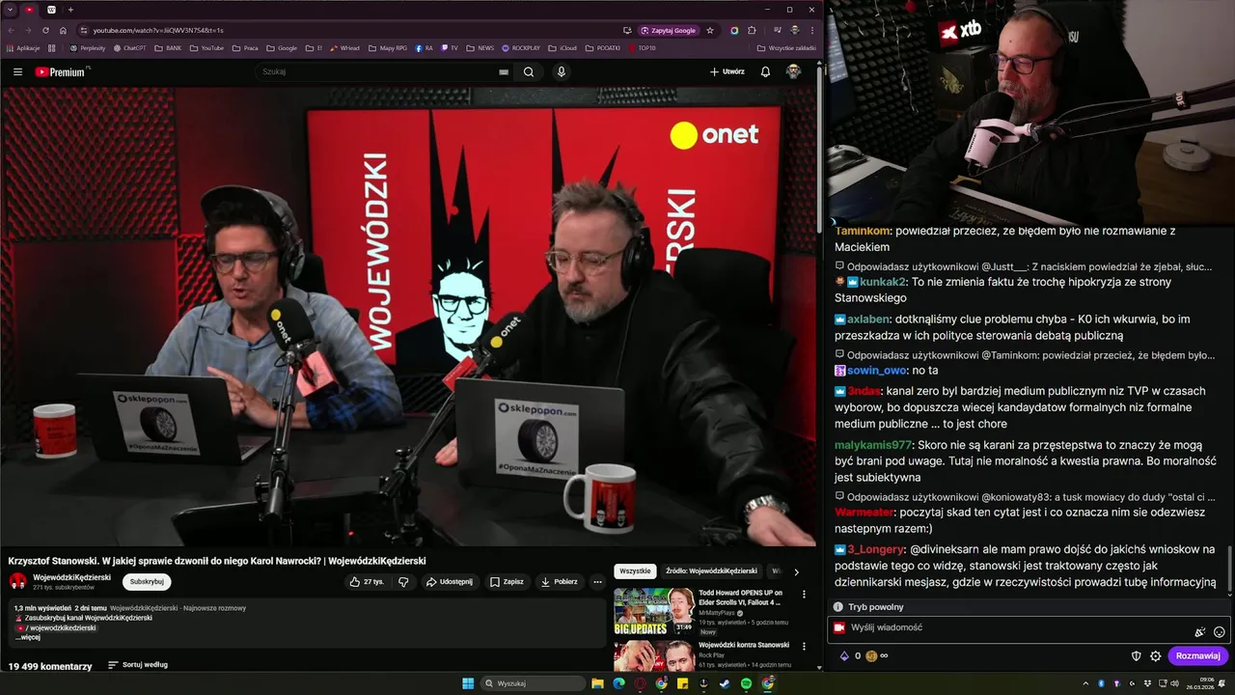Expand the video description with …więcej

click(27, 637)
